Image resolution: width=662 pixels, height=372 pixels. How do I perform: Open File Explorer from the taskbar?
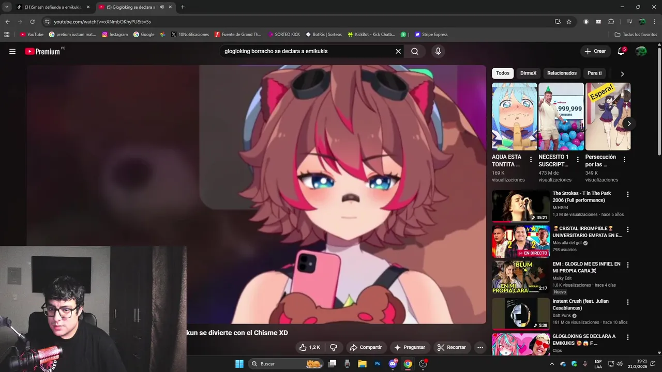click(x=362, y=364)
